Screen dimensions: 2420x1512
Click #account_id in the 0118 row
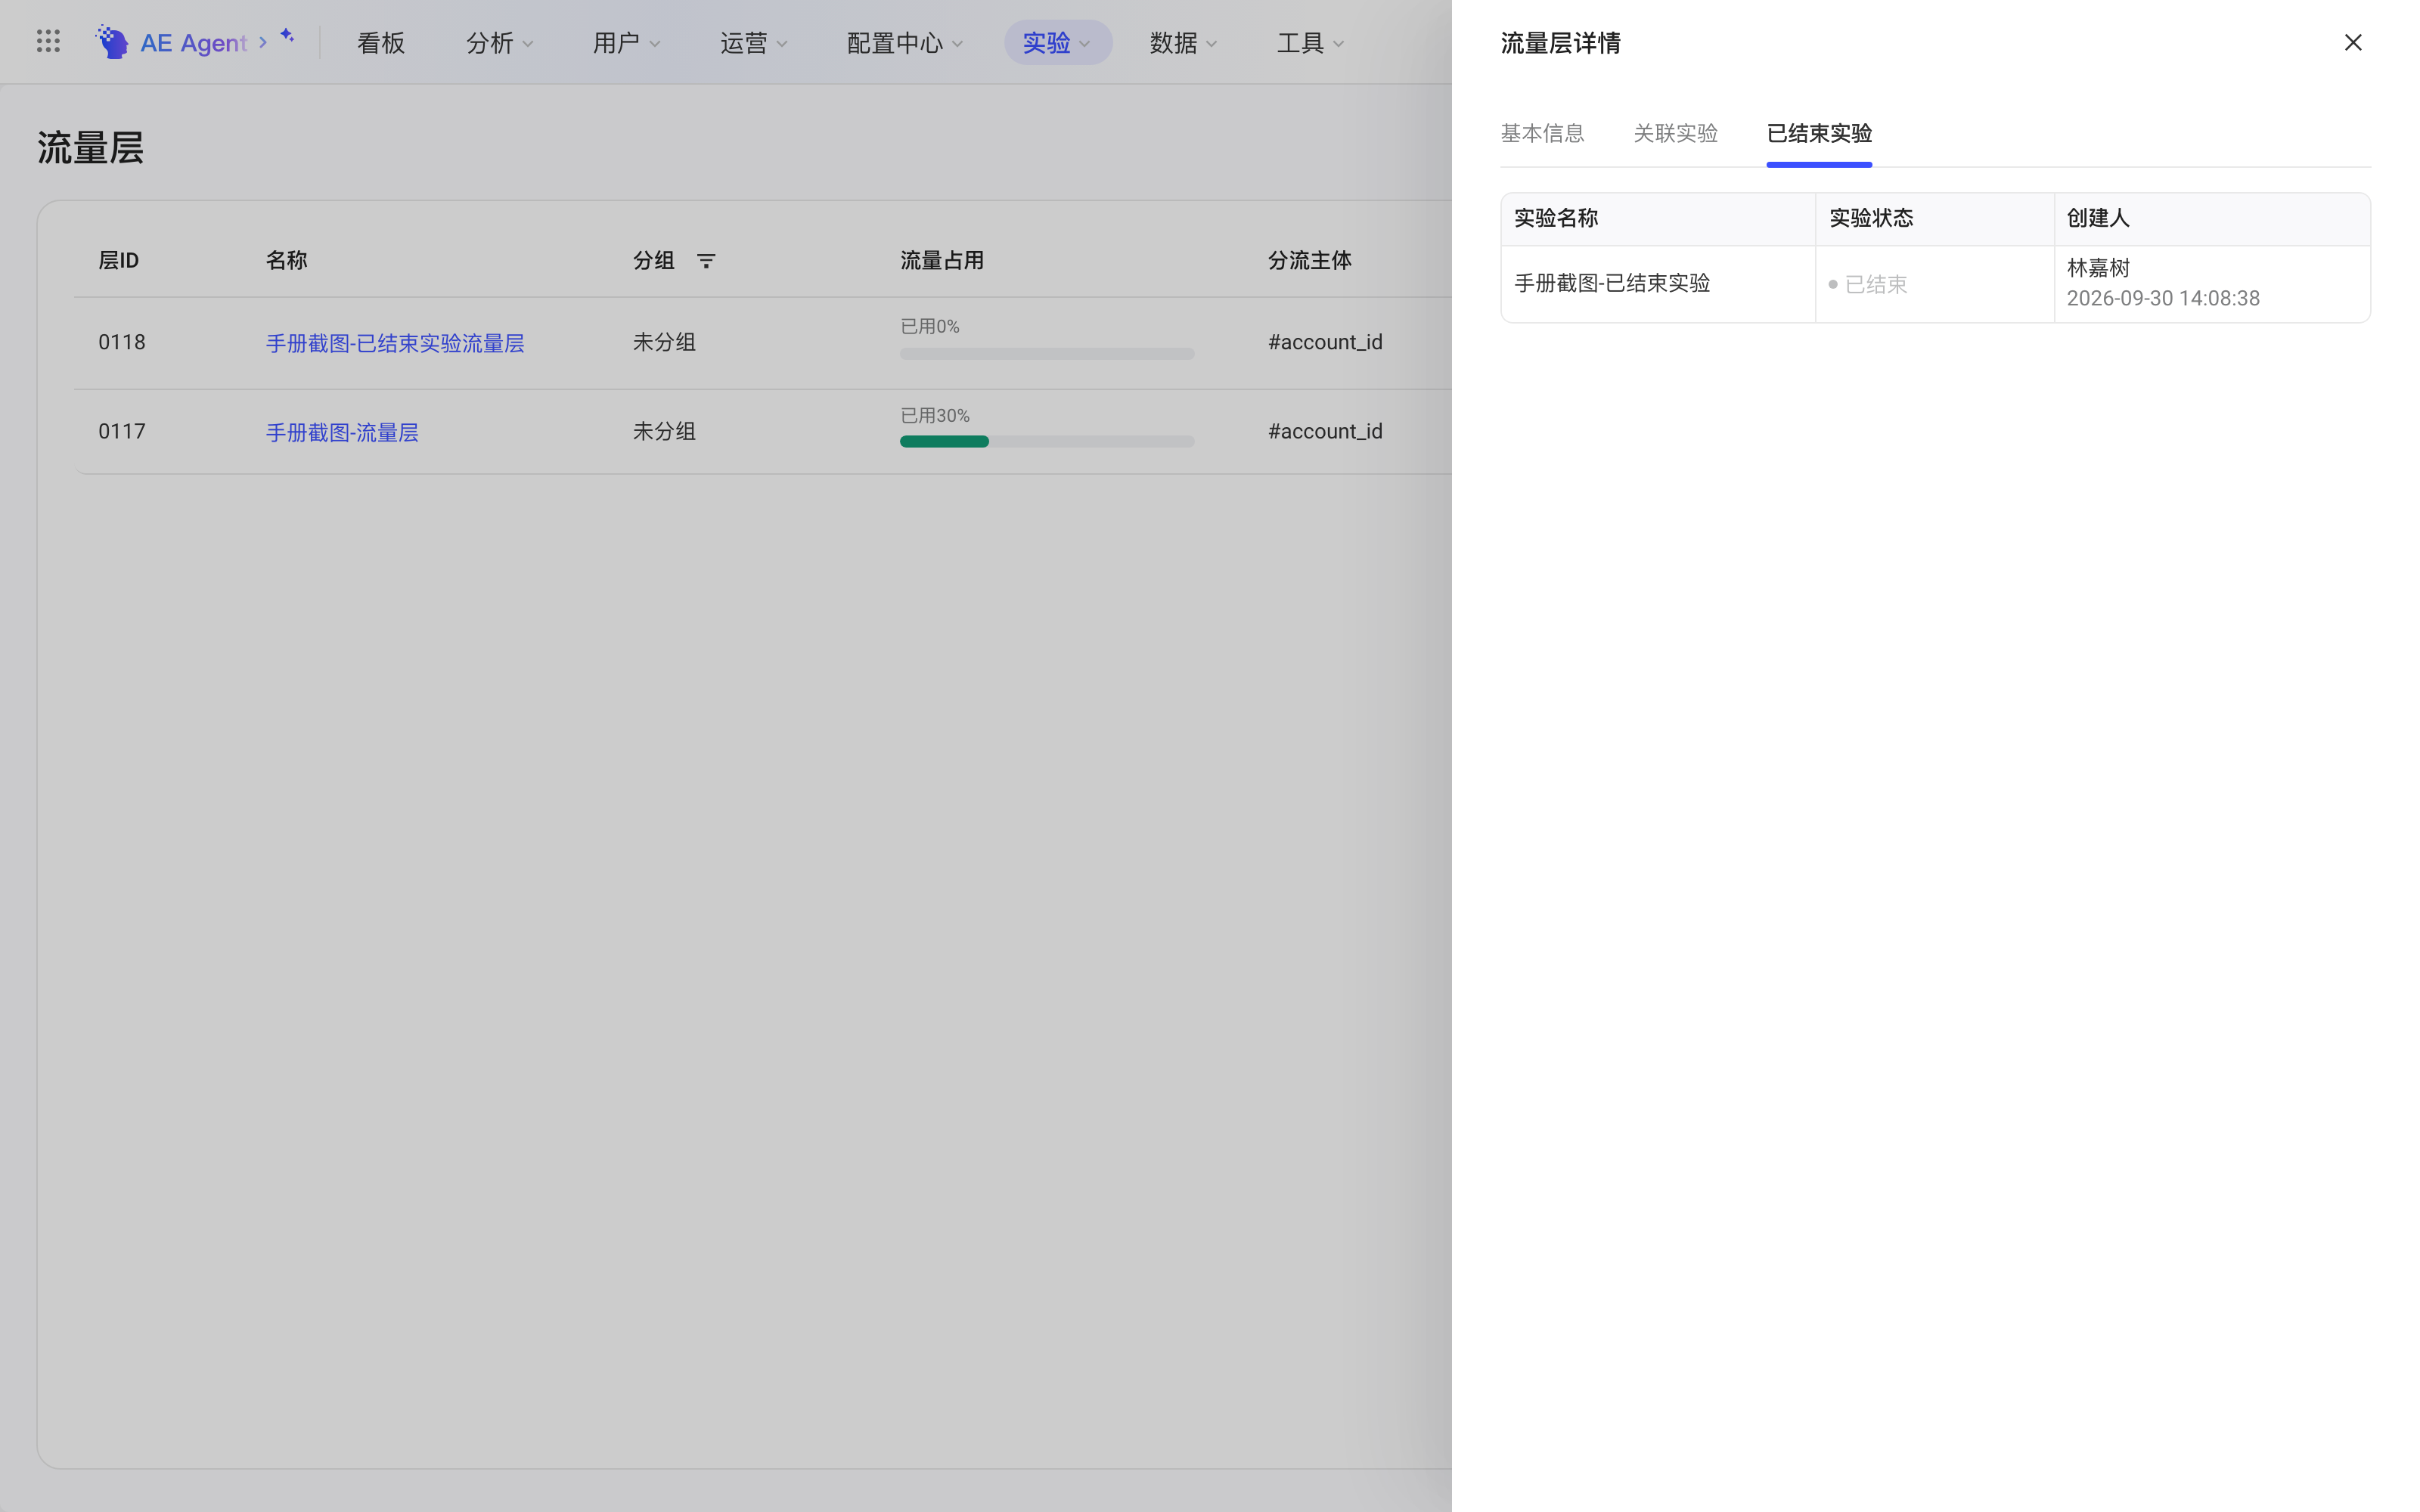coord(1325,342)
